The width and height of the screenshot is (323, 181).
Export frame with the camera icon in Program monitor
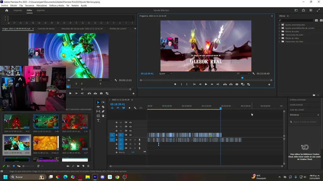[x=237, y=84]
